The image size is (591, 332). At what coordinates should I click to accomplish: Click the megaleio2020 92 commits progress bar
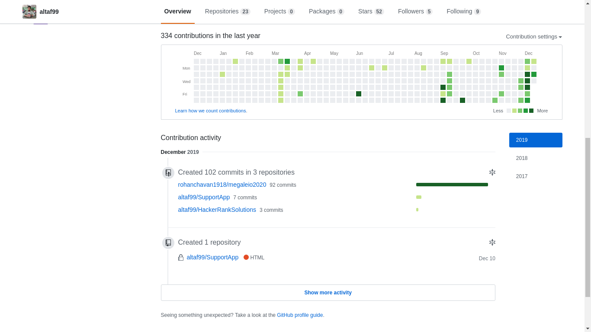(x=452, y=185)
